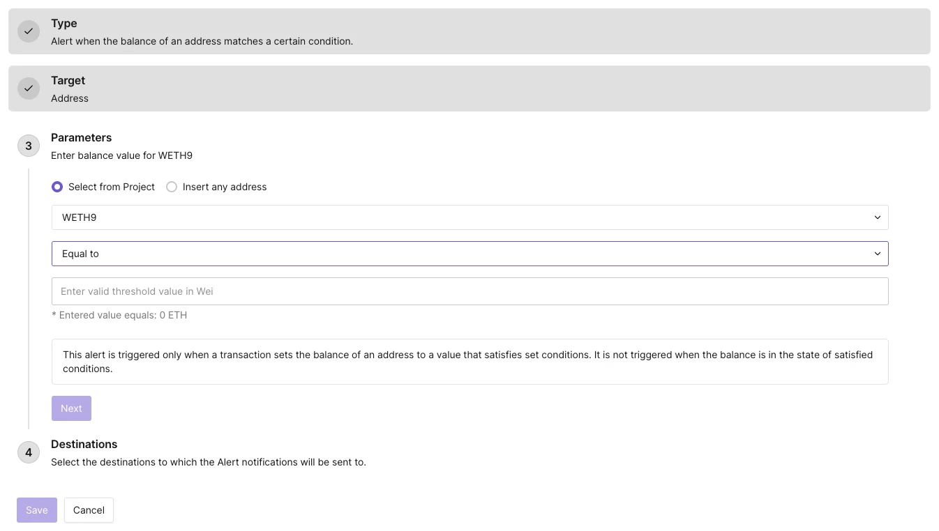Click the Save button
The image size is (939, 531).
(37, 510)
